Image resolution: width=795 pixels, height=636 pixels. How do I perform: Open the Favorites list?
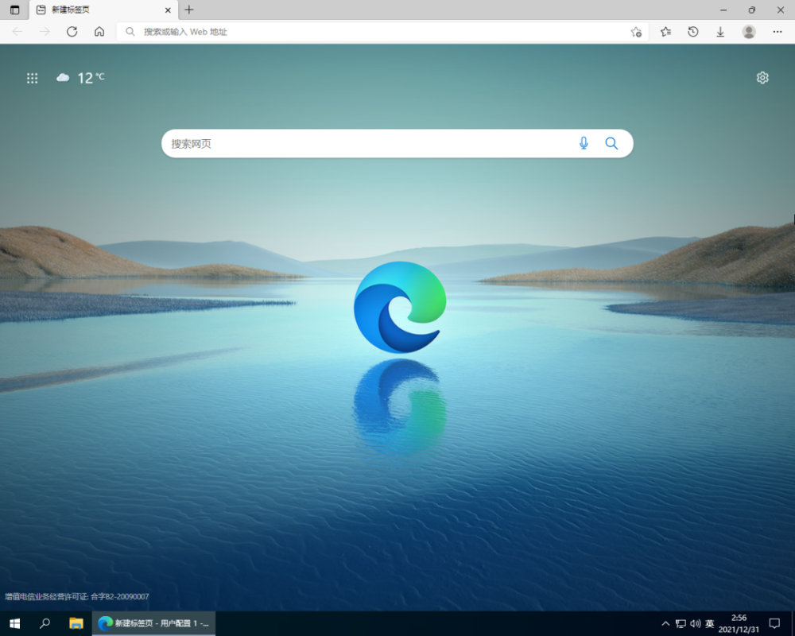point(665,32)
